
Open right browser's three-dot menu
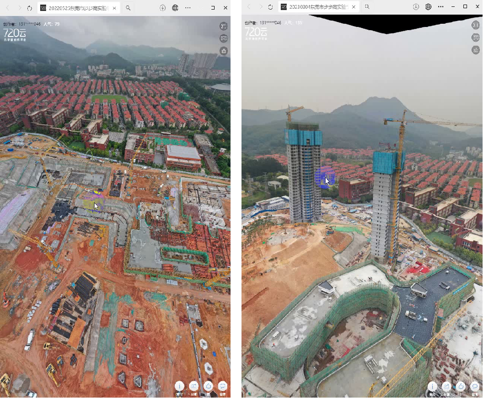tap(441, 7)
